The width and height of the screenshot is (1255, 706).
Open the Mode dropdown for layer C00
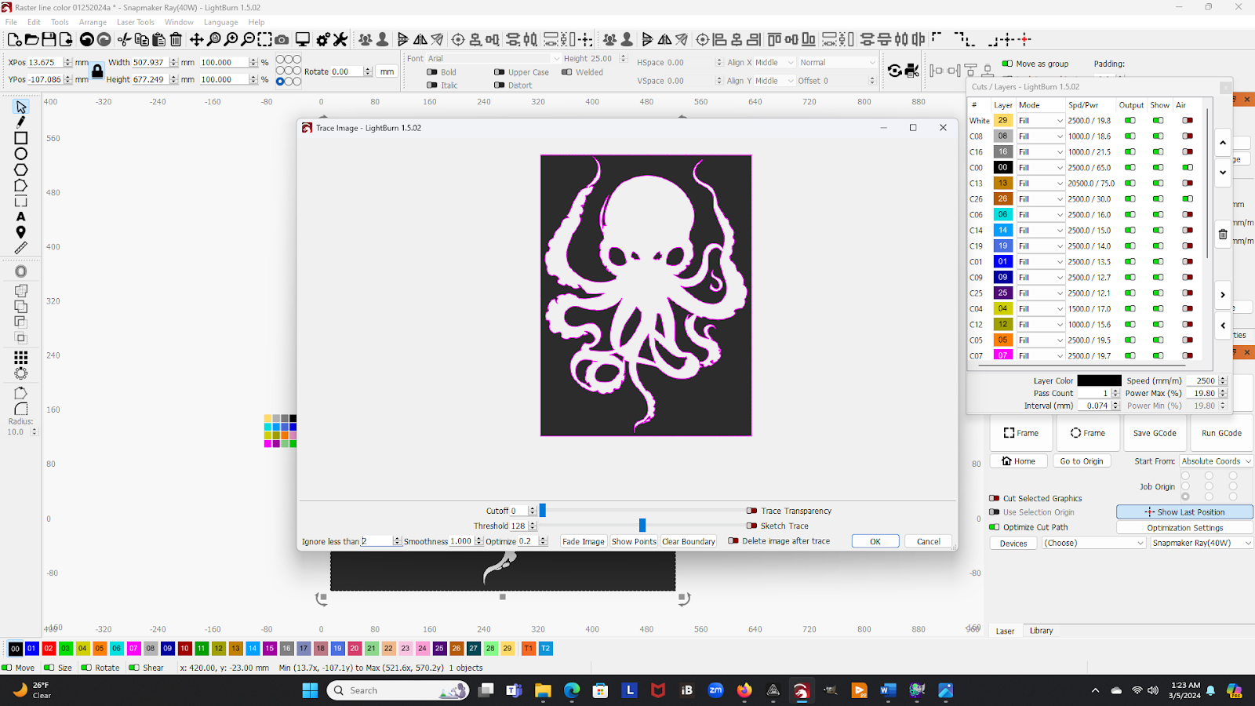(1040, 168)
